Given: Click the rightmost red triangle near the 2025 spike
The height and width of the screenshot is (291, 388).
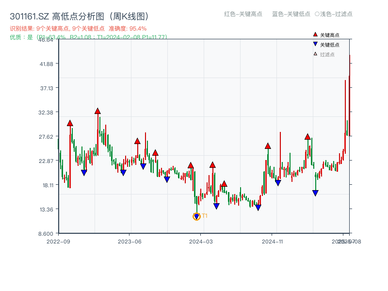Looking at the screenshot, I should (307, 138).
